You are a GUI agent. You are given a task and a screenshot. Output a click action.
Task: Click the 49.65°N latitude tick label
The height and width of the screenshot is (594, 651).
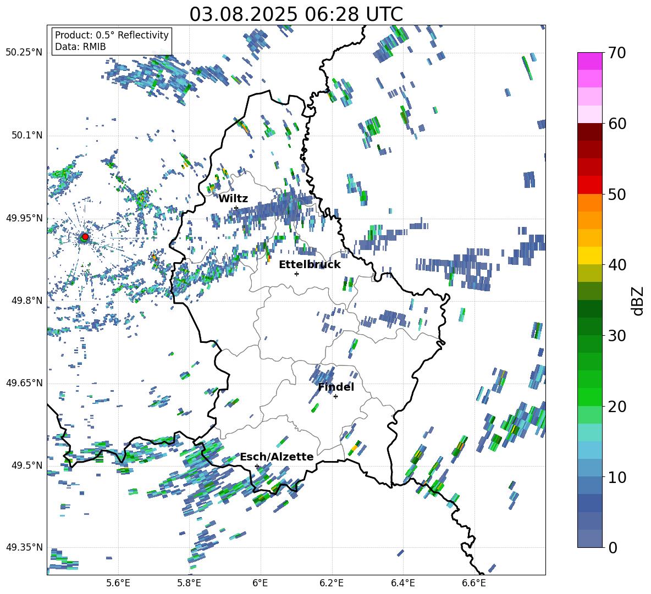pyautogui.click(x=24, y=382)
